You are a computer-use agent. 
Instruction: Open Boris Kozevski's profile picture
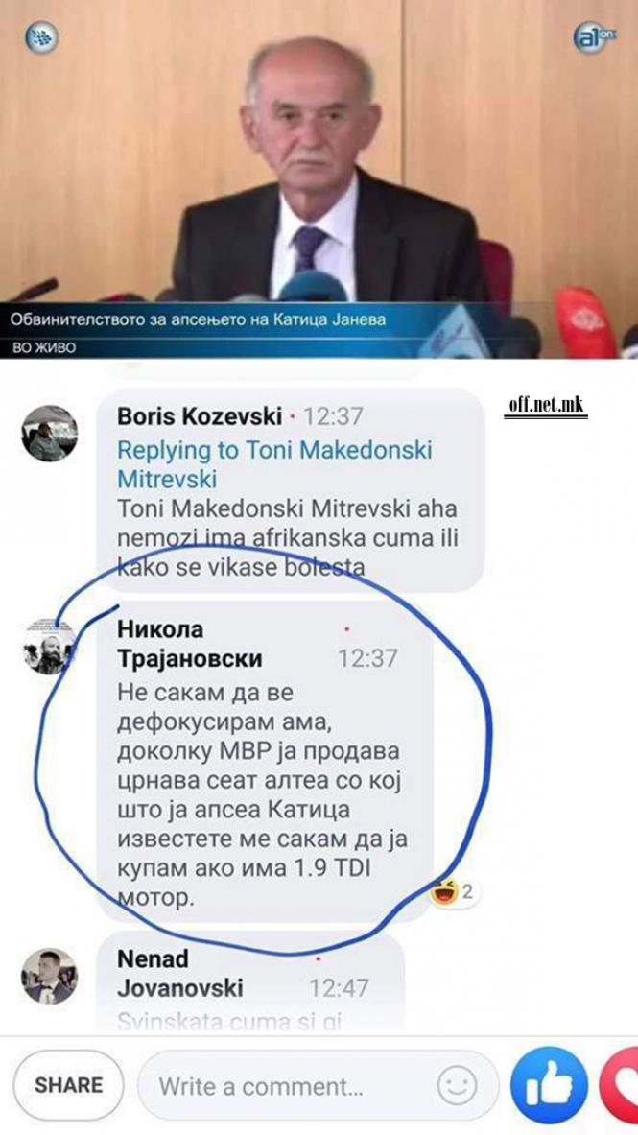49,434
